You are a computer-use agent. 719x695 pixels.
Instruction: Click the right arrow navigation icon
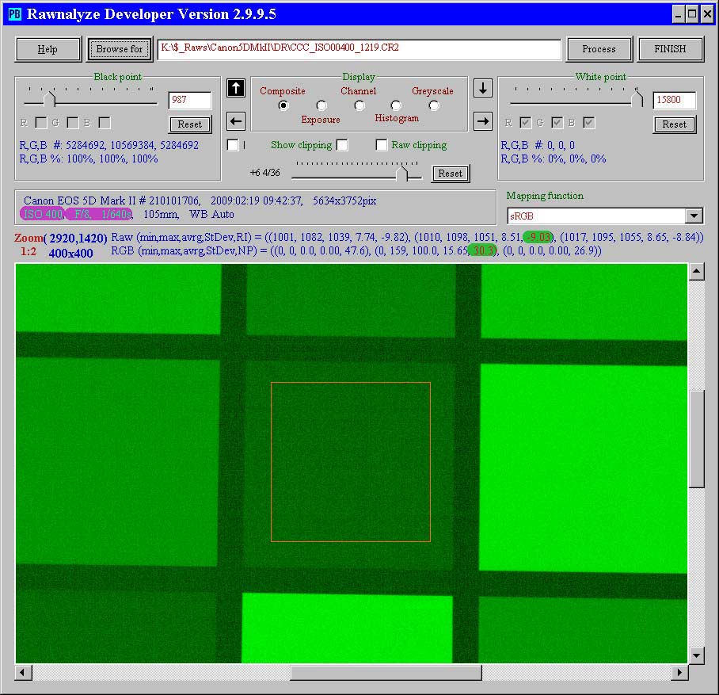click(483, 121)
